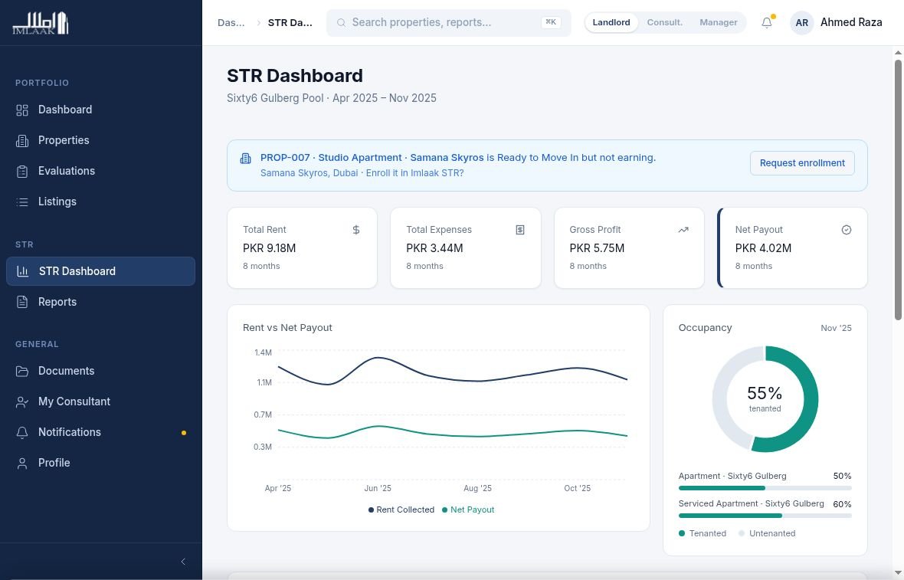
Task: Toggle the Tenanted legend entry
Action: tap(703, 533)
